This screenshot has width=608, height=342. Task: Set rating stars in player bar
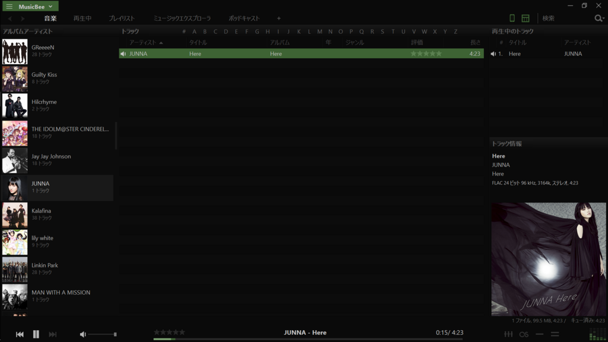(169, 332)
